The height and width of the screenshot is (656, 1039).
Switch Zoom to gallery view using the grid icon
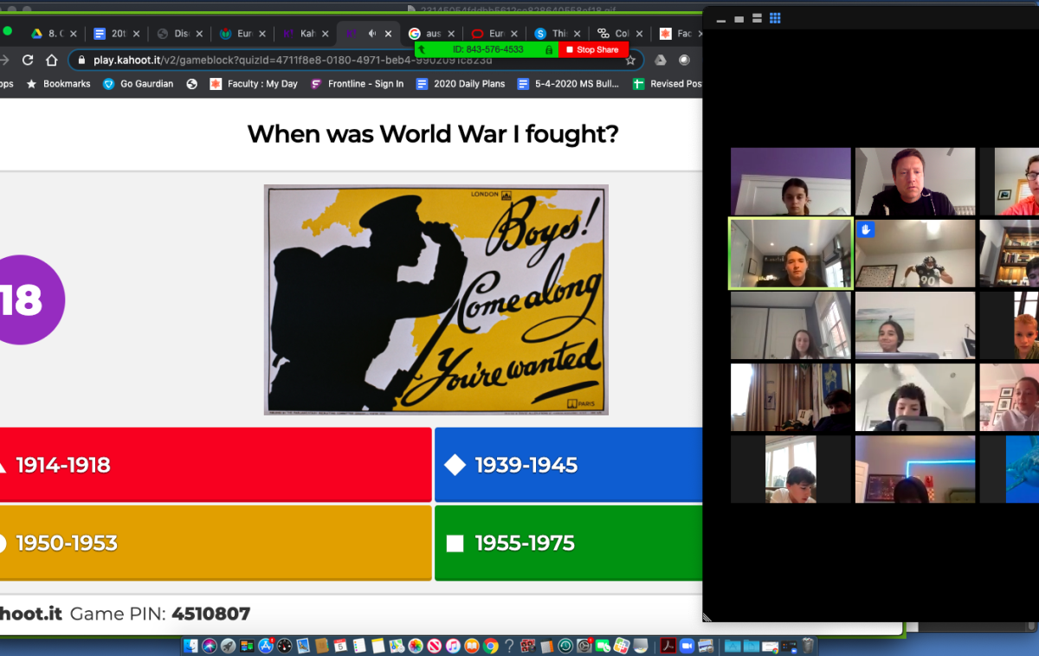click(776, 17)
